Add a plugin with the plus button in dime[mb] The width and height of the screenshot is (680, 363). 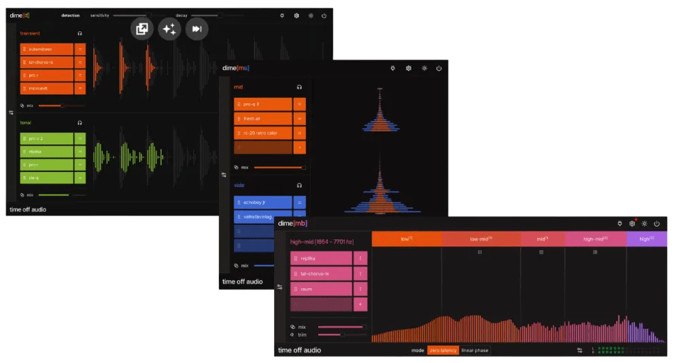[360, 305]
